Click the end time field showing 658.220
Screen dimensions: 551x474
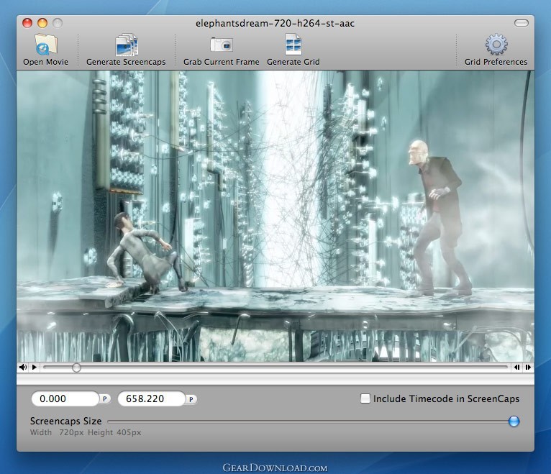click(152, 398)
